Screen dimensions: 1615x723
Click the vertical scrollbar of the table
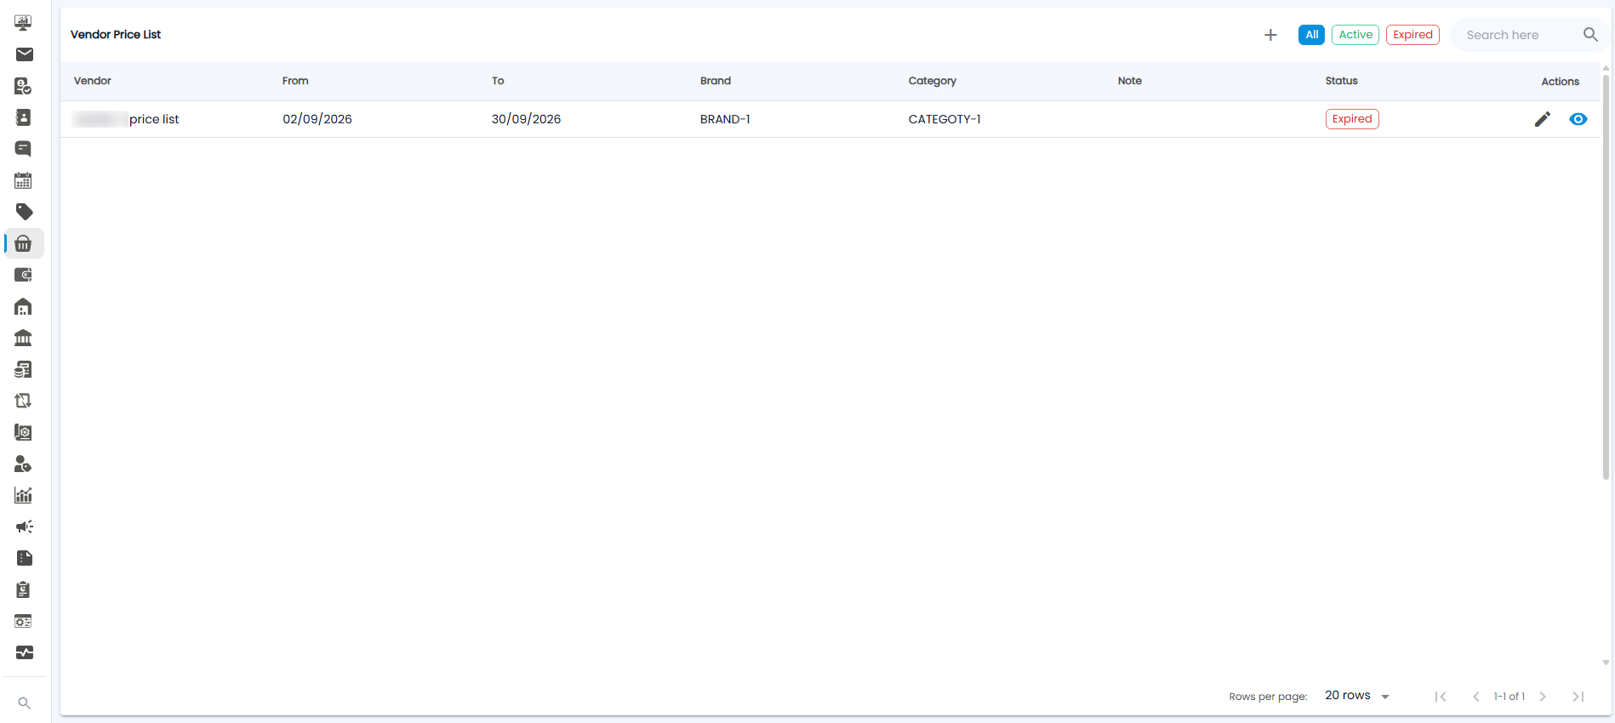[1606, 276]
